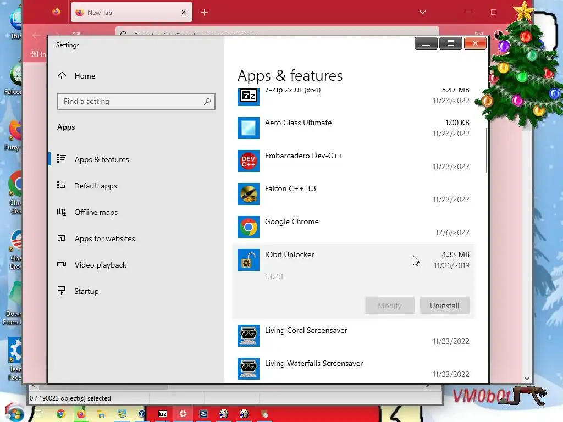Click the Apps for websites sidebar icon
Image resolution: width=563 pixels, height=422 pixels.
tap(62, 238)
